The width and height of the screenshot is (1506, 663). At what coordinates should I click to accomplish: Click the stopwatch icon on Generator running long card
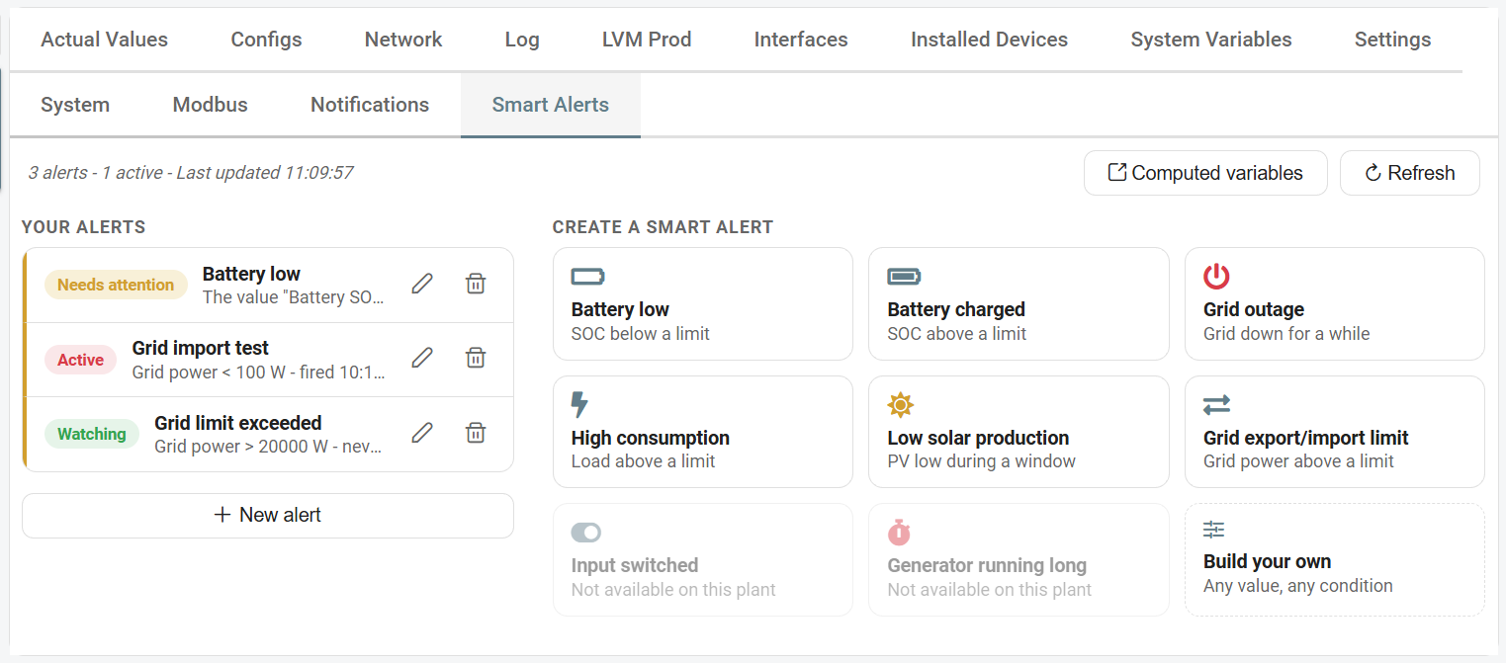coord(899,533)
